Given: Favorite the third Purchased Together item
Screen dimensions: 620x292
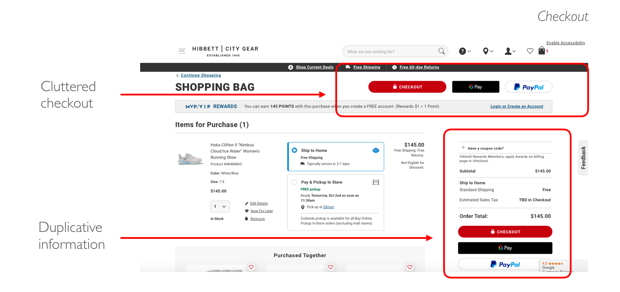Looking at the screenshot, I should 410,267.
